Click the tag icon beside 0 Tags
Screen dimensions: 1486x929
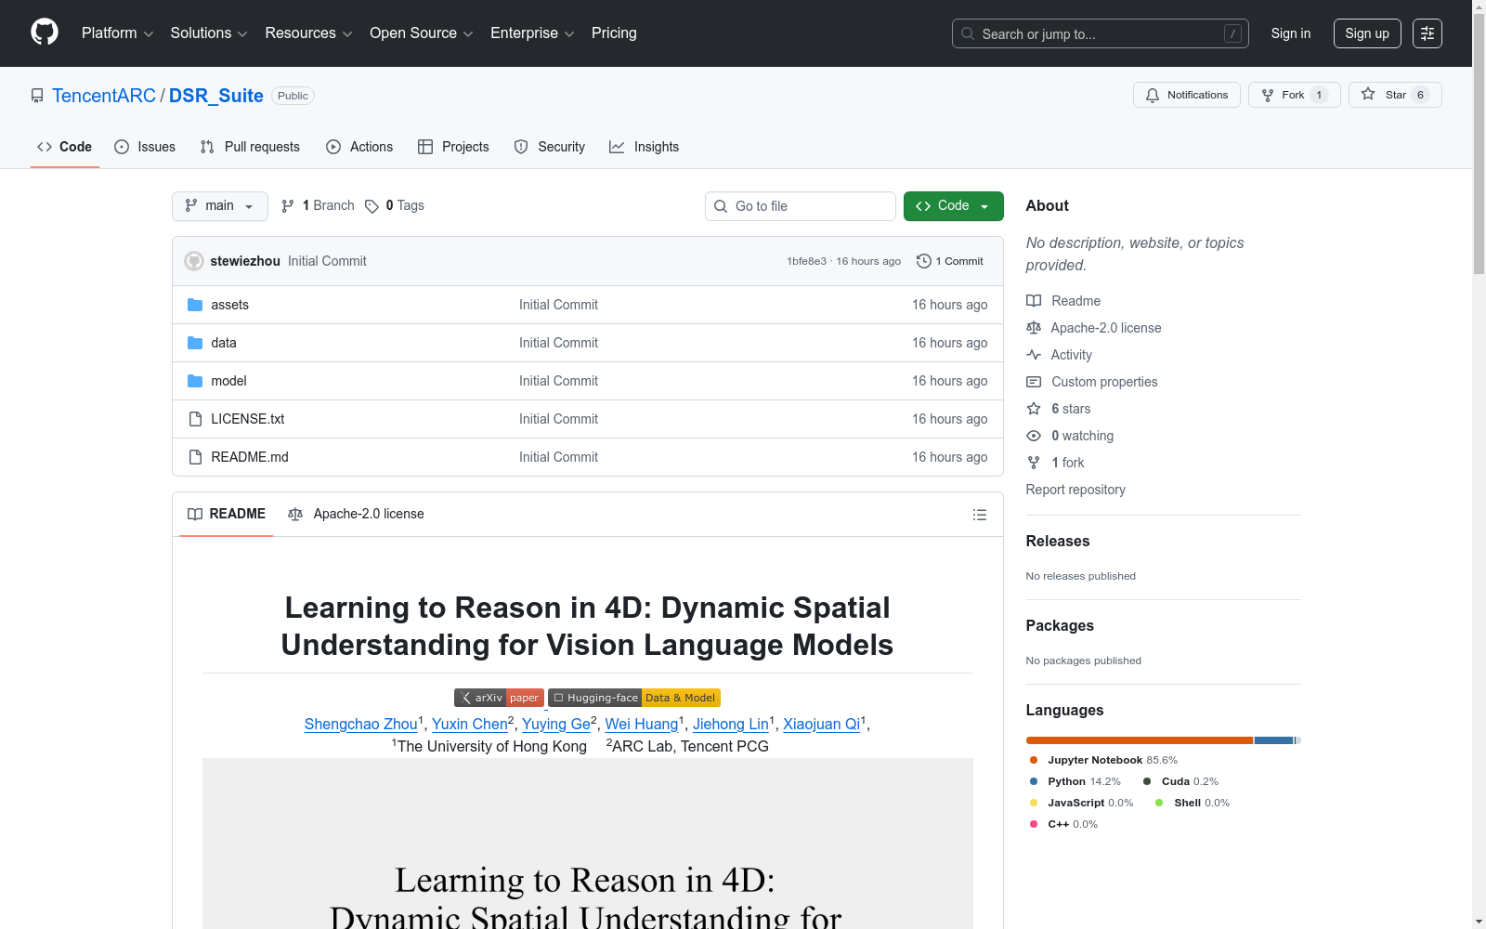pyautogui.click(x=371, y=206)
